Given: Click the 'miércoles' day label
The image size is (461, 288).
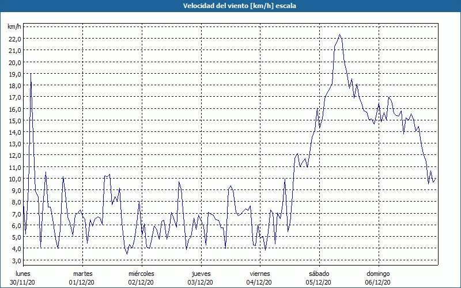Looking at the screenshot, I should tap(141, 274).
